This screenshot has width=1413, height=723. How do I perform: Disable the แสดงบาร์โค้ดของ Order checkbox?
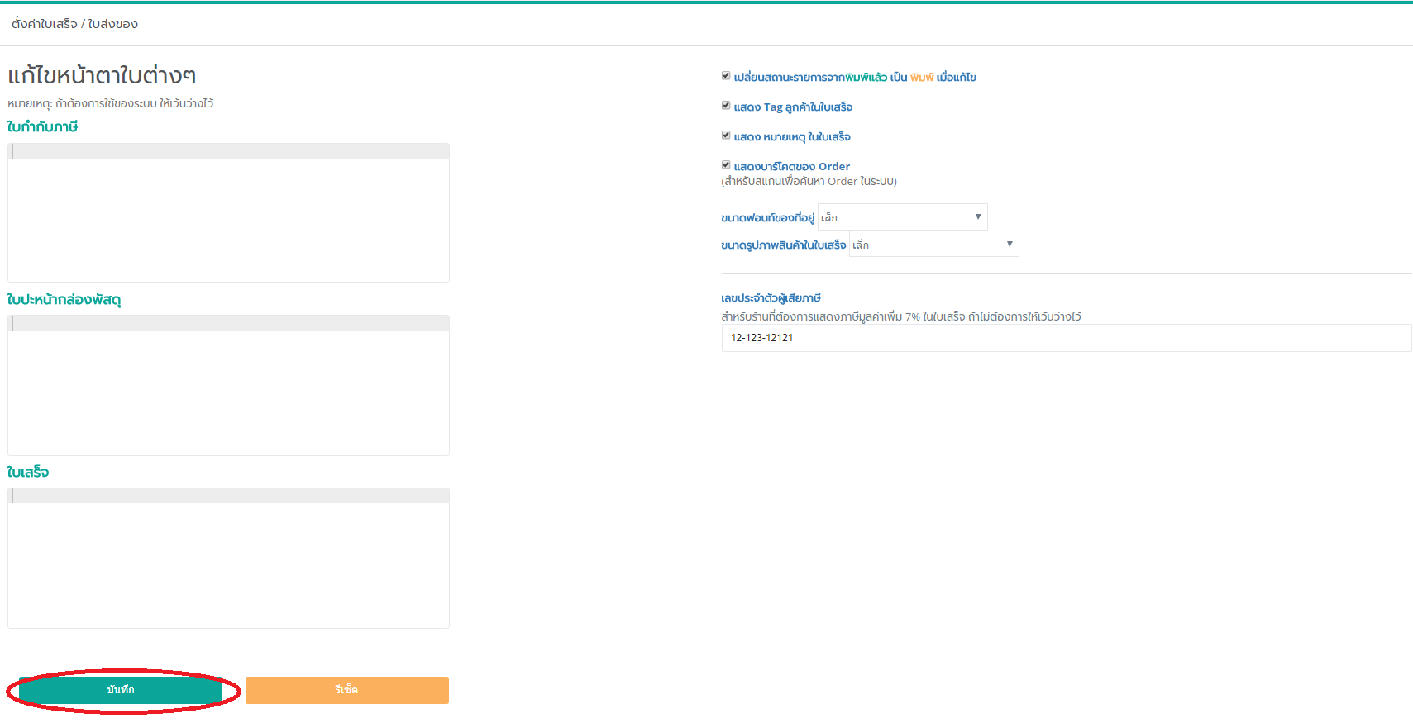click(x=726, y=165)
